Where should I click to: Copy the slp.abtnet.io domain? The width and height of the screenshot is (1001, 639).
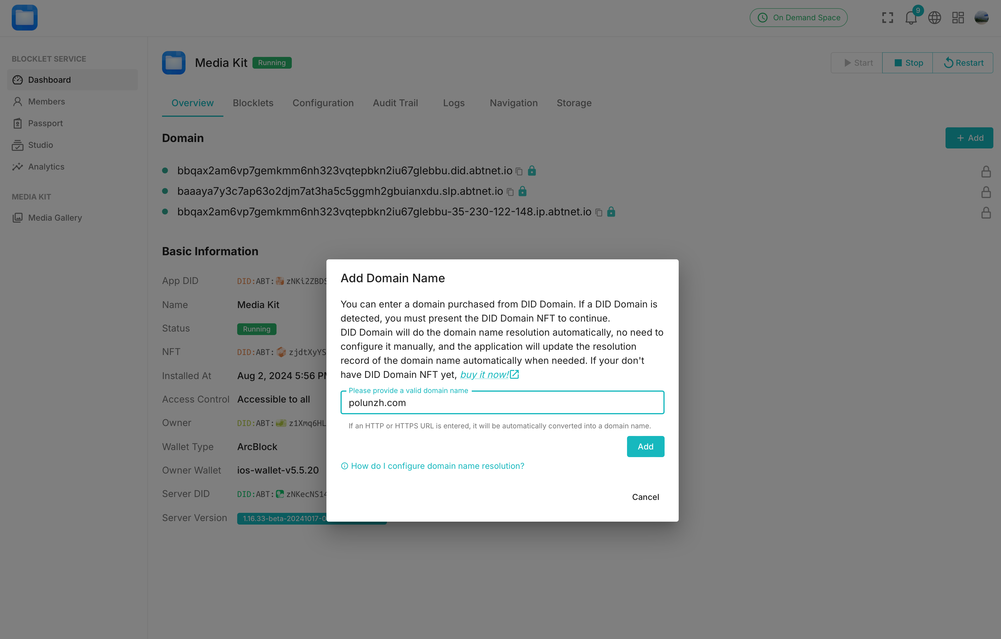click(x=510, y=192)
